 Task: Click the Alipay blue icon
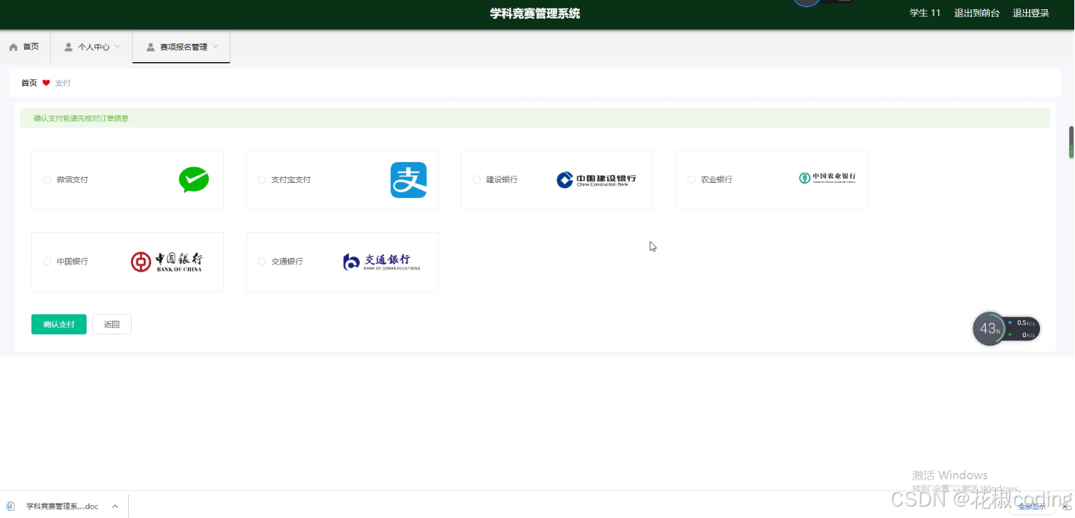[408, 179]
